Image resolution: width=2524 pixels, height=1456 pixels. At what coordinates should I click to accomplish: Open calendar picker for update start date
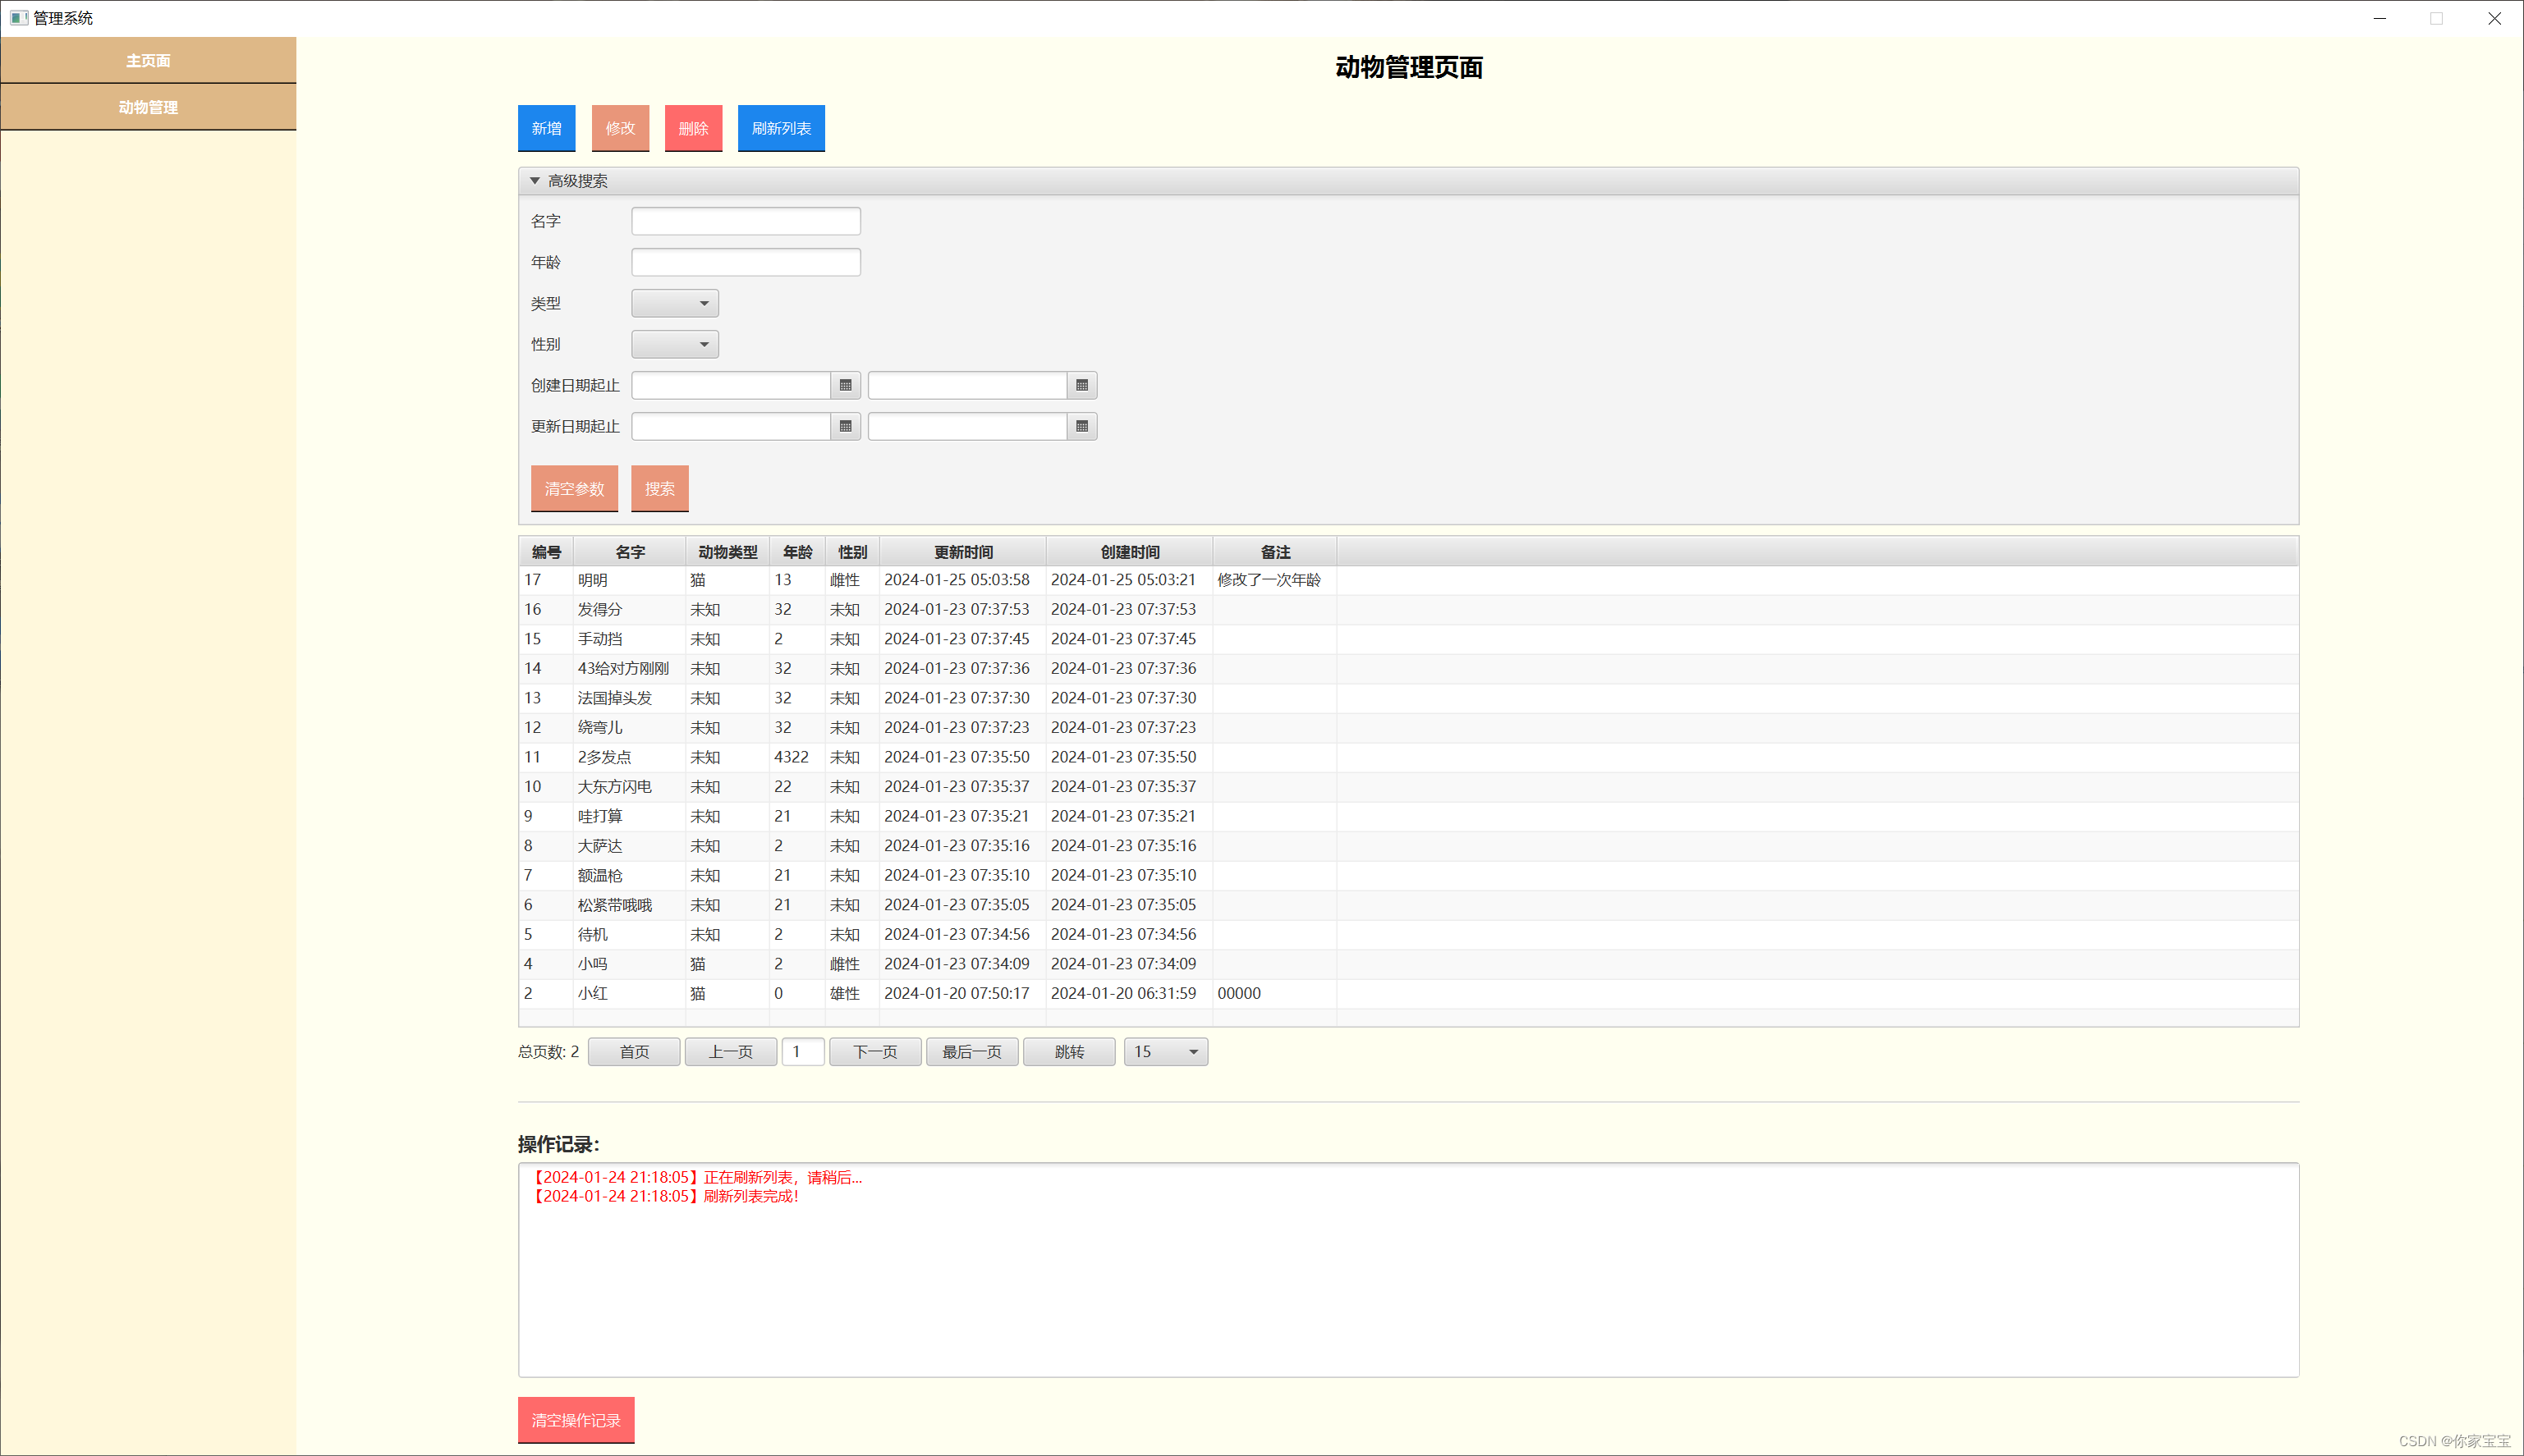tap(846, 426)
